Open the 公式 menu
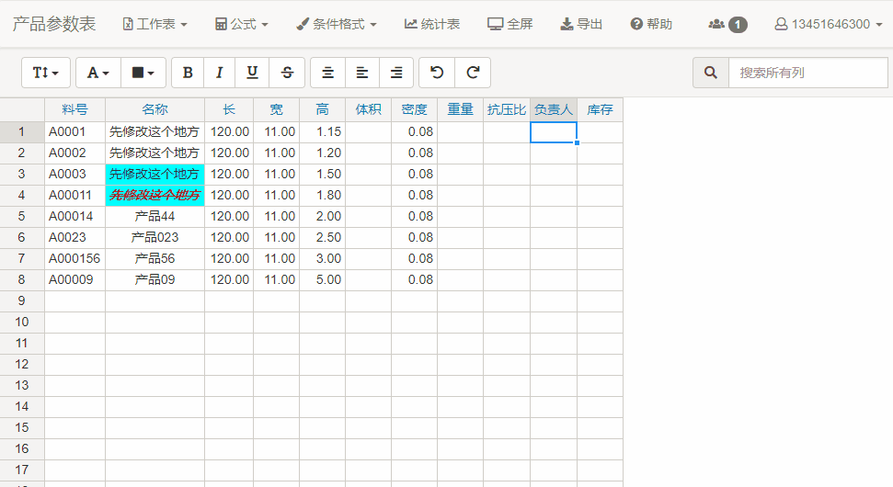 (x=241, y=24)
